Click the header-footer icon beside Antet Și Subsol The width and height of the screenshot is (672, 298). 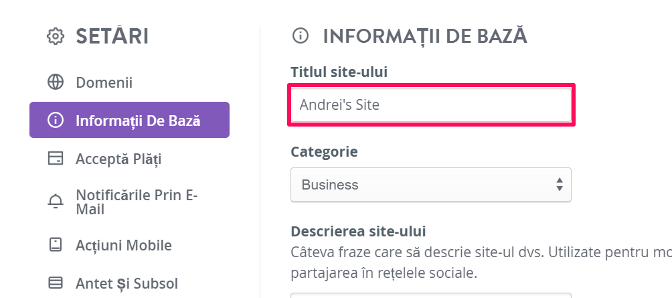click(x=56, y=283)
